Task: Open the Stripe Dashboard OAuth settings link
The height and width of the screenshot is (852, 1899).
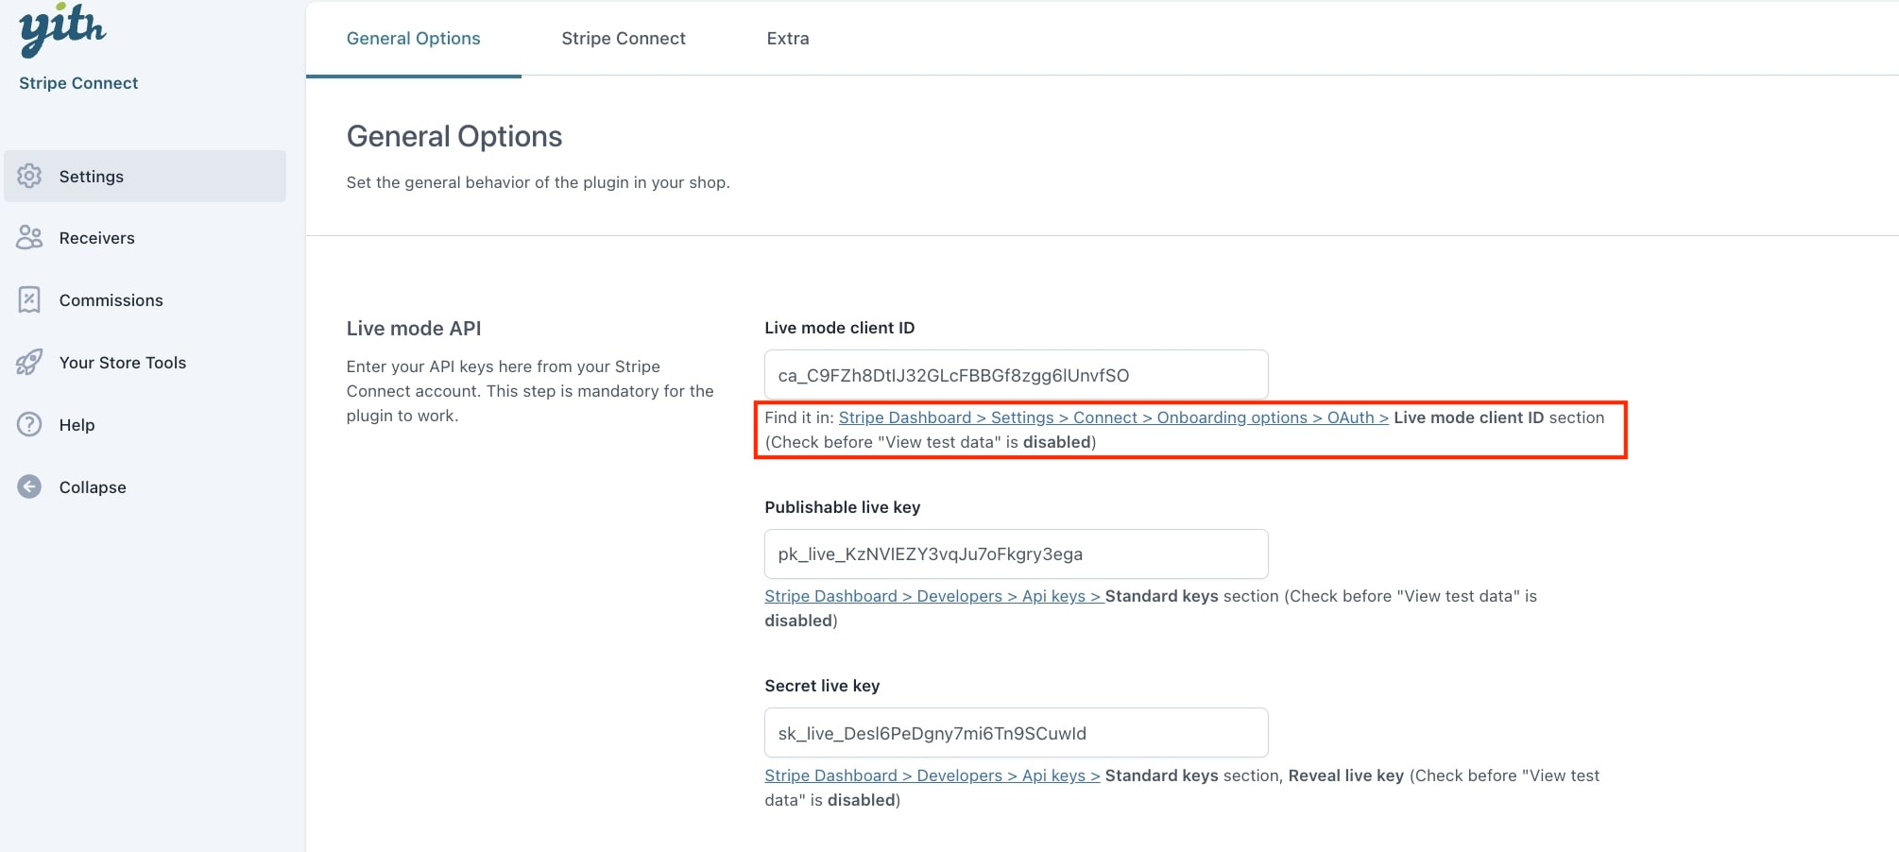Action: point(1113,417)
